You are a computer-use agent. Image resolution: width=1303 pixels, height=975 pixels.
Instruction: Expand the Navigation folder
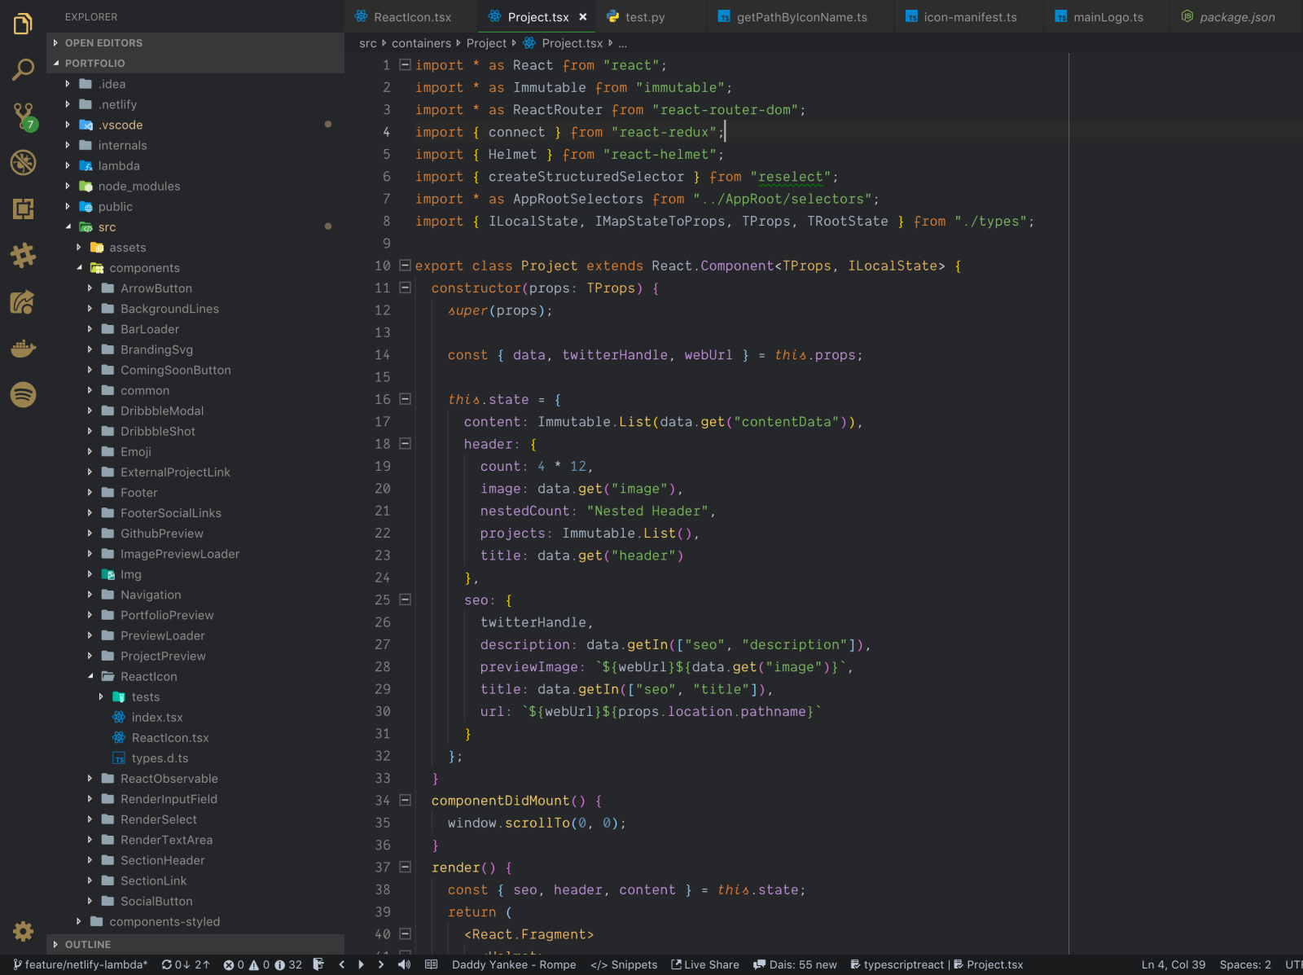point(195,595)
